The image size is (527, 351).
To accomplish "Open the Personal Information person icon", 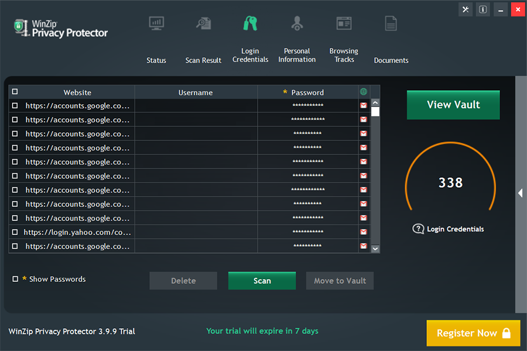I will coord(297,23).
